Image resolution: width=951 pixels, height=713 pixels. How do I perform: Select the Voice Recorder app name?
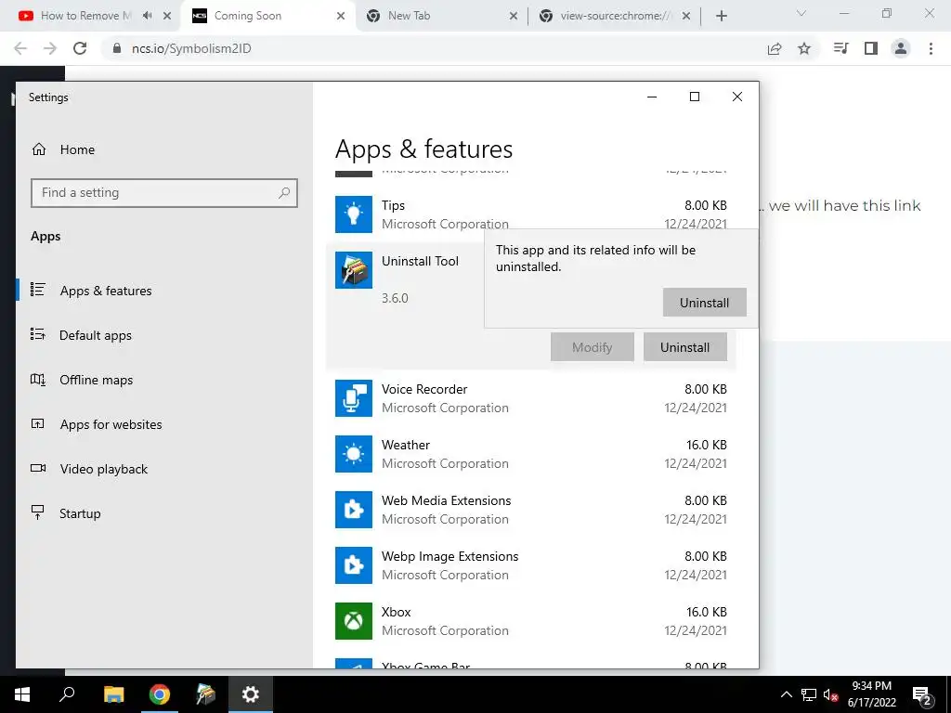(x=424, y=389)
